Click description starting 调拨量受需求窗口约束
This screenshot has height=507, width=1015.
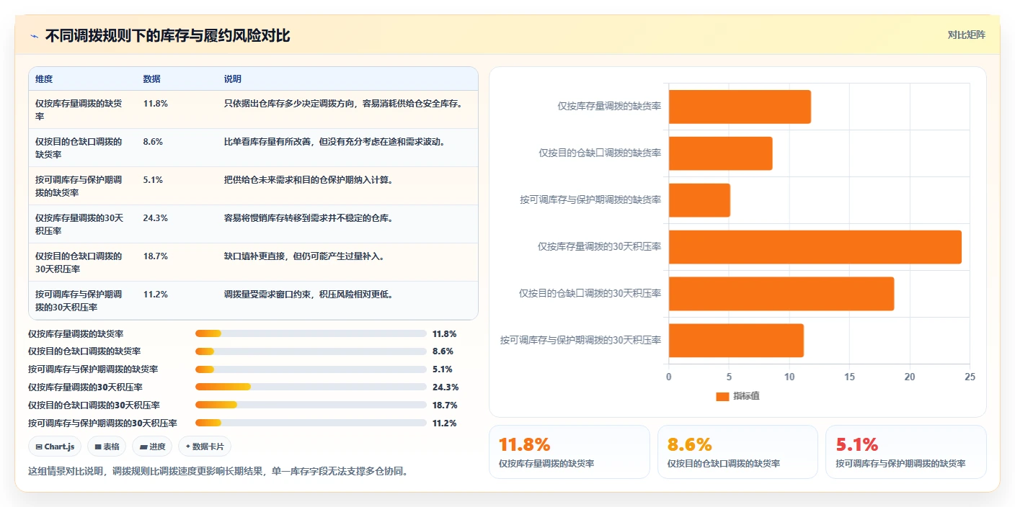309,295
